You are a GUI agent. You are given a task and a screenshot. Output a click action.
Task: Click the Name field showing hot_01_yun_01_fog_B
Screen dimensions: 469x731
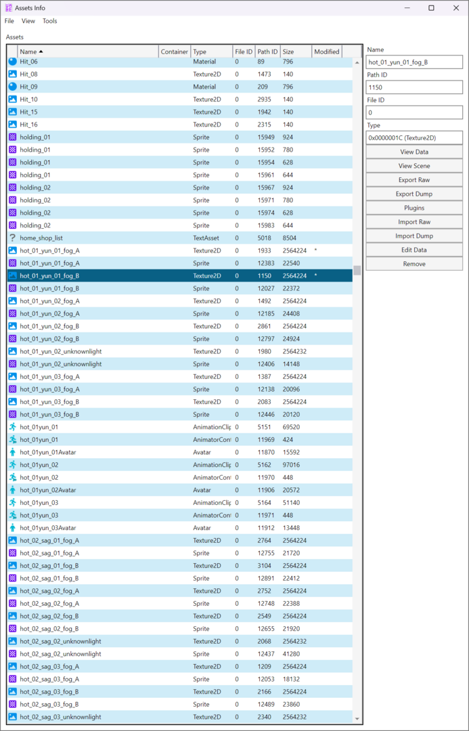(414, 62)
